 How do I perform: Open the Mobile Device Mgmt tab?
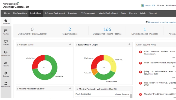click(108, 13)
